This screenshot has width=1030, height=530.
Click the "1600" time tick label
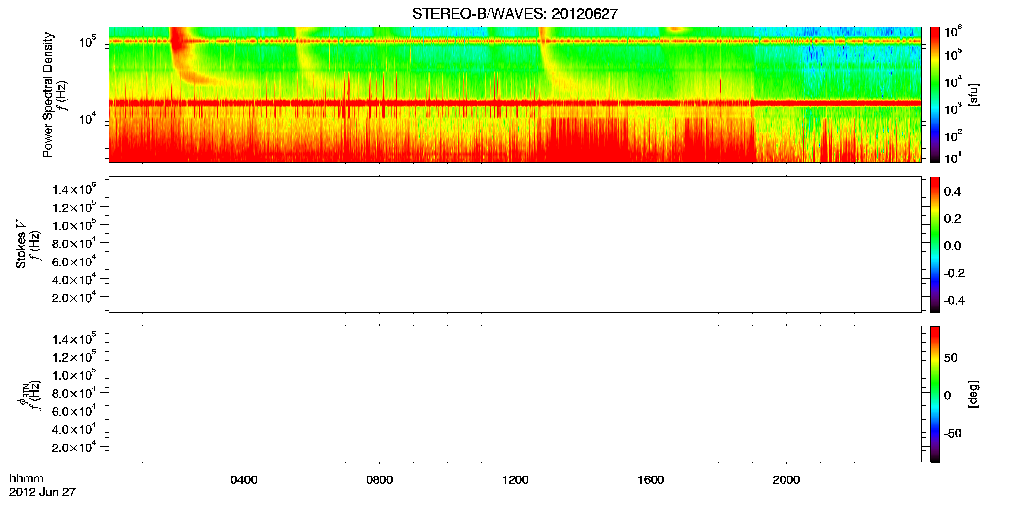(651, 480)
